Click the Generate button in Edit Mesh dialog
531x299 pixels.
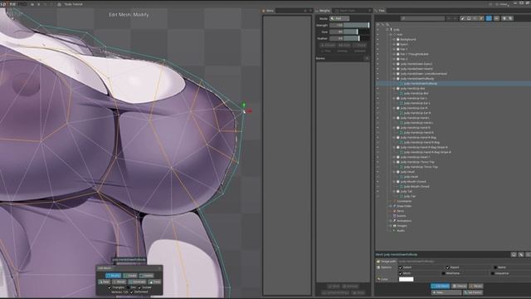click(x=137, y=282)
